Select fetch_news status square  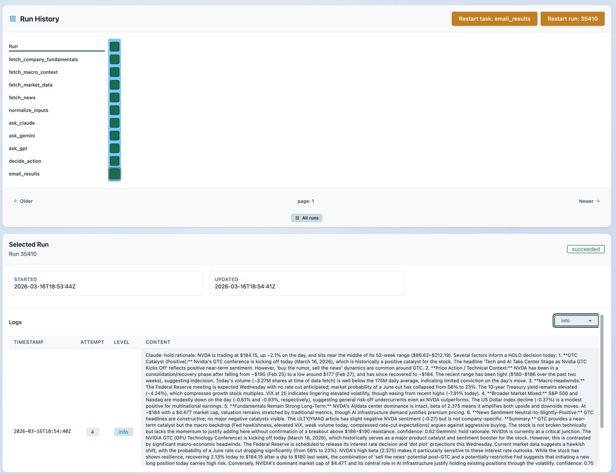(114, 98)
